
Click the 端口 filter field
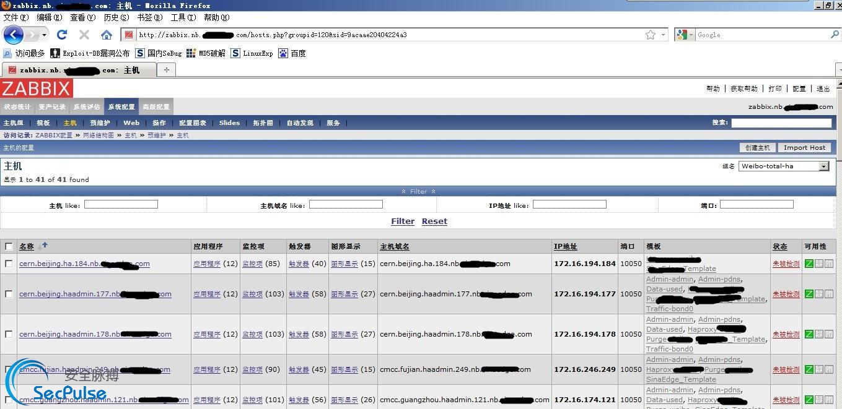click(x=756, y=204)
